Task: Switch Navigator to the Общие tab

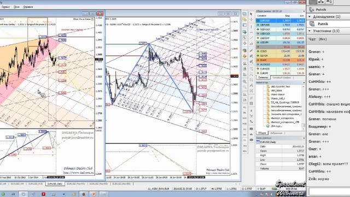Action: [262, 133]
